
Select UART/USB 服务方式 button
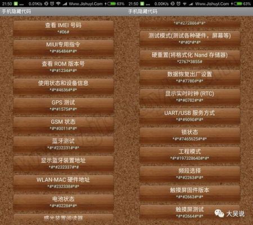[x=189, y=116]
